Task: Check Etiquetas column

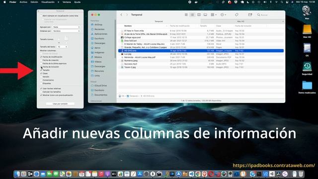Action: [41, 84]
